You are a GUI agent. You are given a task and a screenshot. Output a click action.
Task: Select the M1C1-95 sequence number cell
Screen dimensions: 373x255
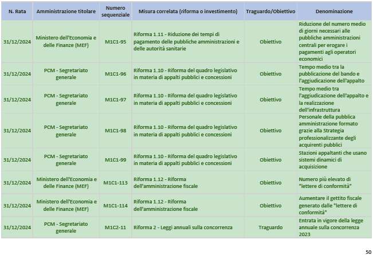click(115, 42)
